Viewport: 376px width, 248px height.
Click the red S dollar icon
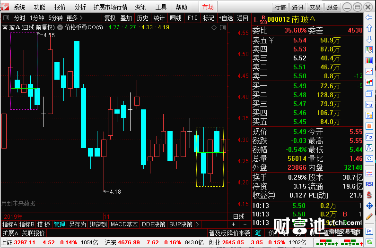(369, 195)
